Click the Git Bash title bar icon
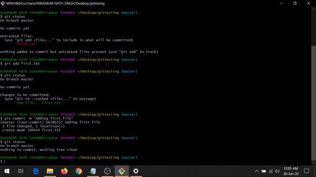The image size is (316, 177). (x=2, y=3)
